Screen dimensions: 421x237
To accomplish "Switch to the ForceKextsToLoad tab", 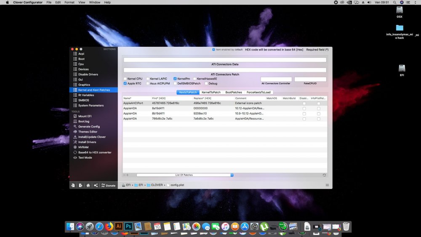I will (x=258, y=92).
